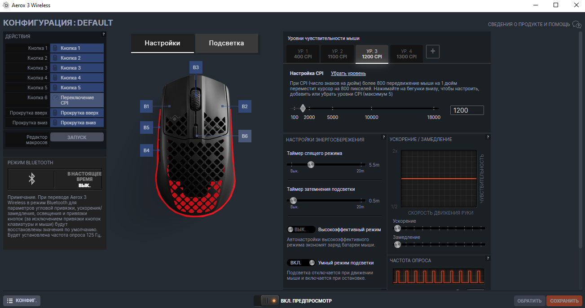The height and width of the screenshot is (308, 585).
Task: Select the B6 CPI button marker
Action: click(x=245, y=136)
